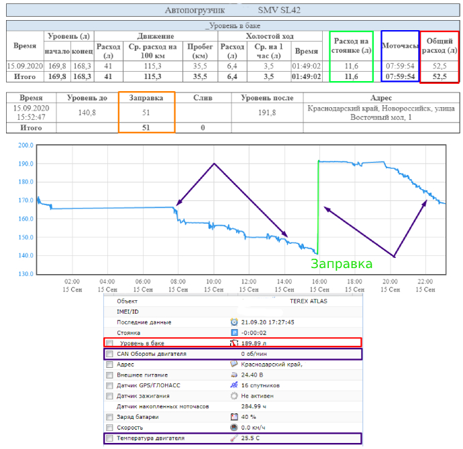Click the Моточасы column header

[400, 46]
